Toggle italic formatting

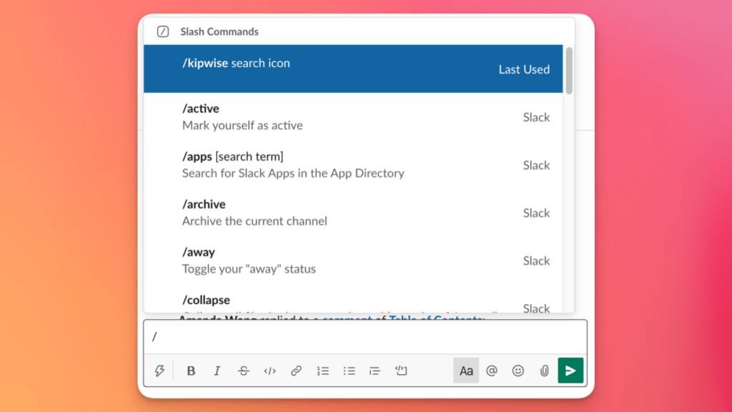coord(217,371)
